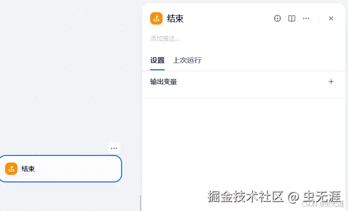Image resolution: width=348 pixels, height=211 pixels.
Task: Open help docs via the book icon
Action: 292,18
